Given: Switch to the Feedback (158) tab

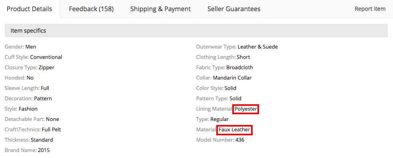Looking at the screenshot, I should [x=91, y=9].
